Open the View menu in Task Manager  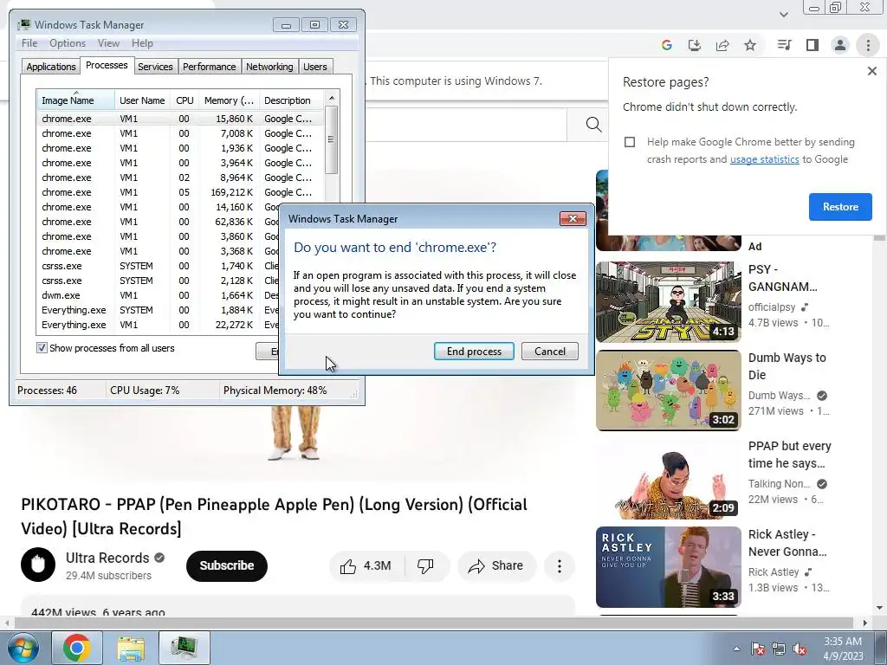point(108,43)
